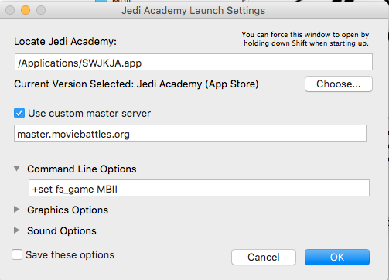Click the gray close window button
The height and width of the screenshot is (280, 389).
pyautogui.click(x=10, y=10)
